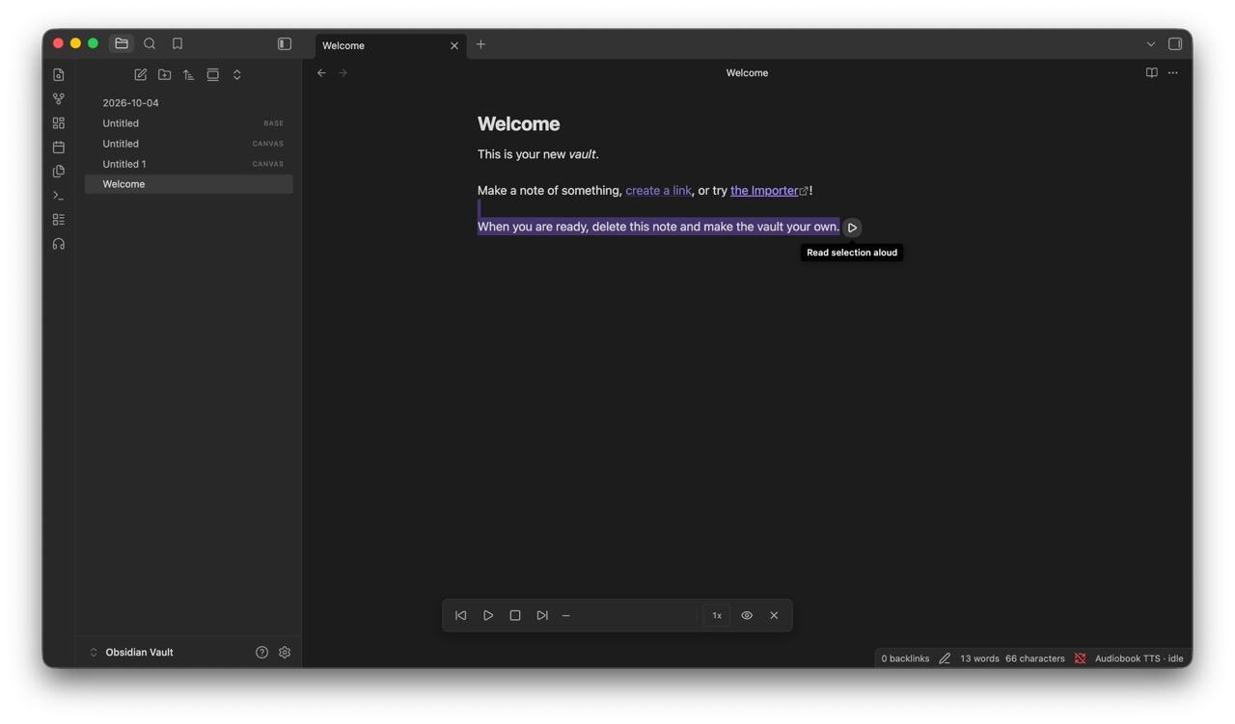
Task: Go to the previous audio segment
Action: [461, 615]
